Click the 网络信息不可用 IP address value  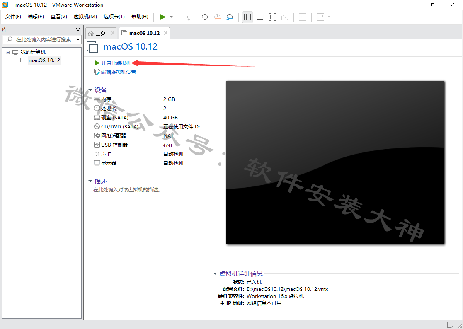tap(264, 303)
